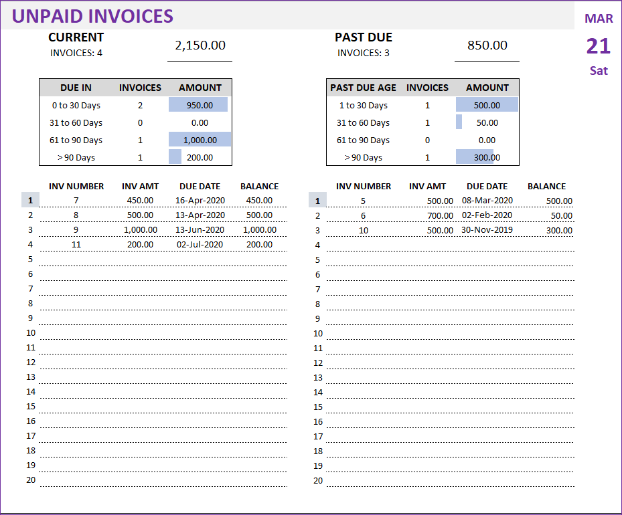Click the day number 21 in the date display
Screen dimensions: 622x515
pos(598,45)
